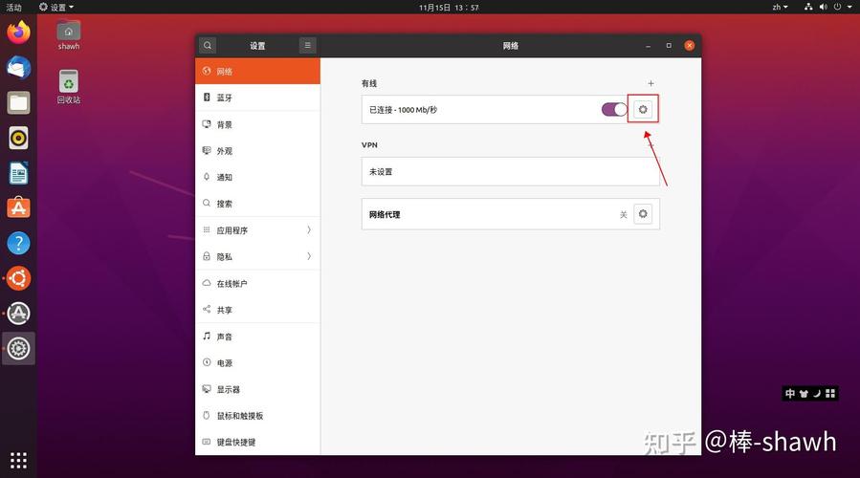The height and width of the screenshot is (478, 860).
Task: Click the 中 input method indicator
Action: (x=790, y=394)
